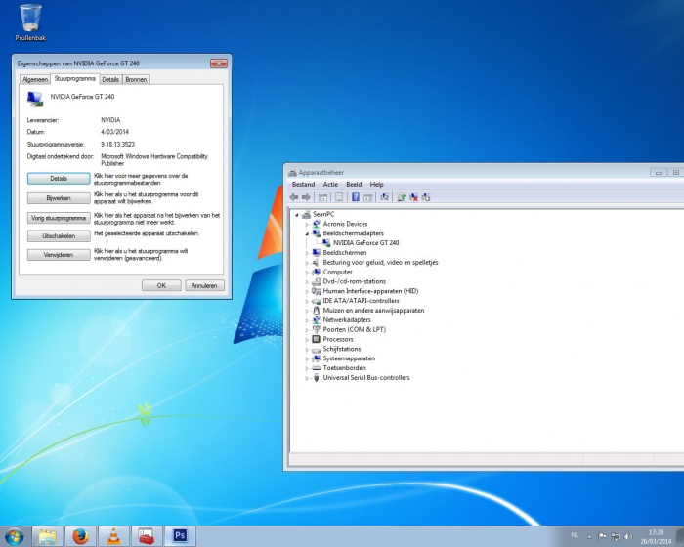
Task: Click the NL language indicator
Action: (x=575, y=535)
